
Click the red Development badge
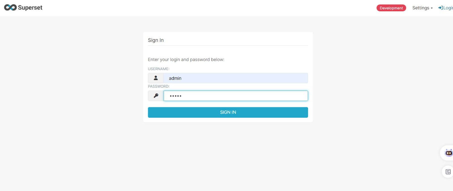[x=391, y=8]
